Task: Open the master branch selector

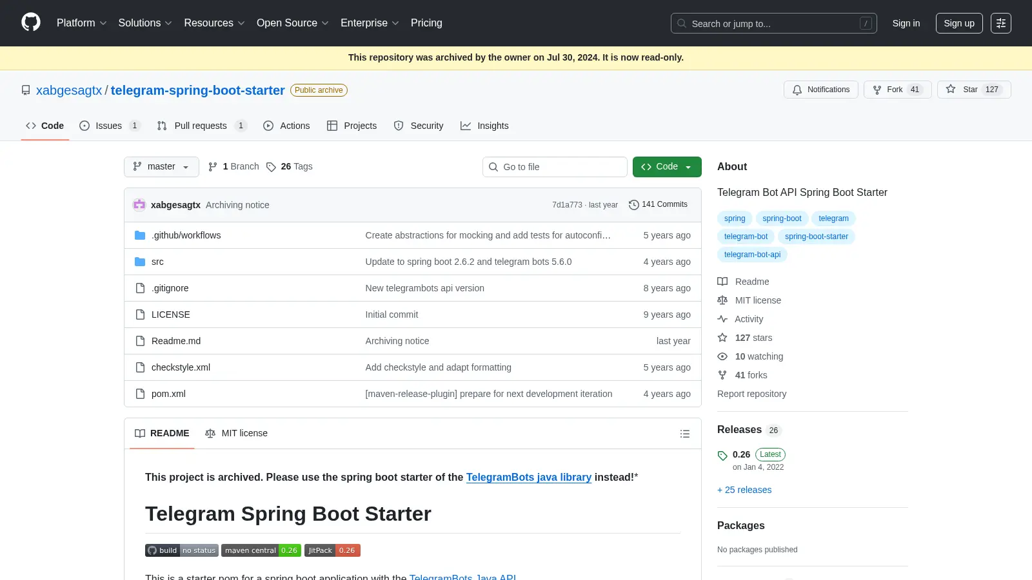Action: click(x=161, y=166)
